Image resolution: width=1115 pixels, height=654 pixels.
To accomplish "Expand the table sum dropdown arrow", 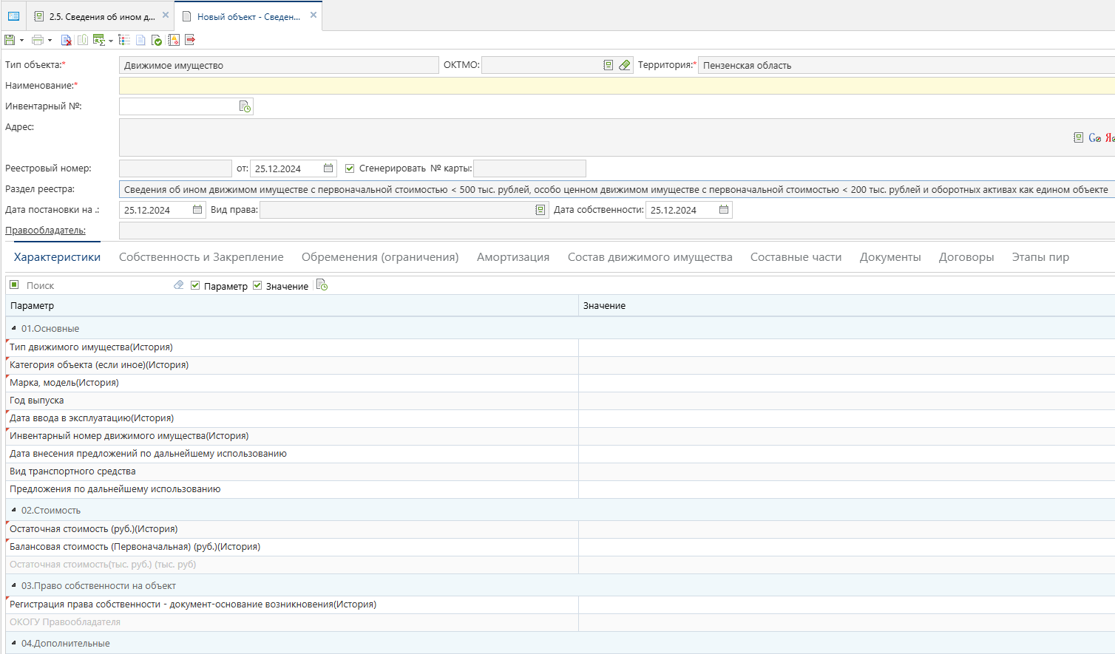I will pos(111,41).
